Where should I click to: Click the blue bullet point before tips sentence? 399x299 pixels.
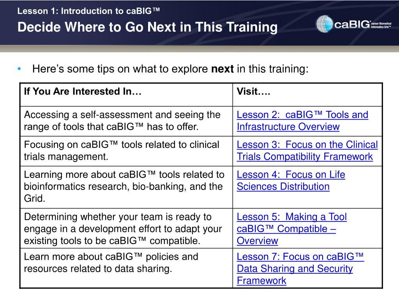(x=19, y=69)
